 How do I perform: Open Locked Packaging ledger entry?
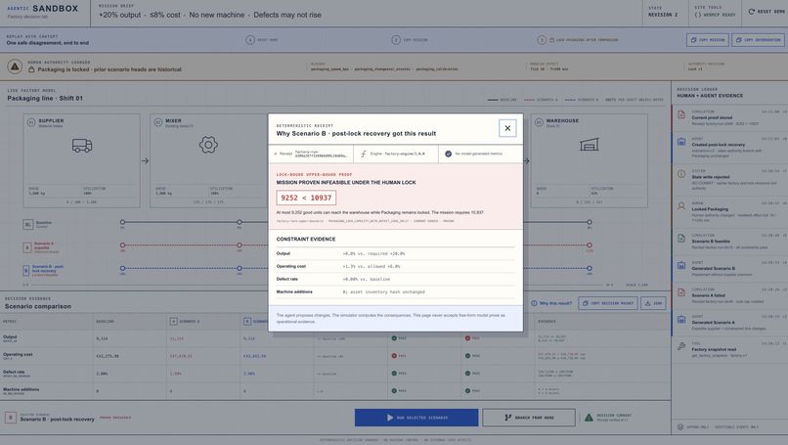729,209
